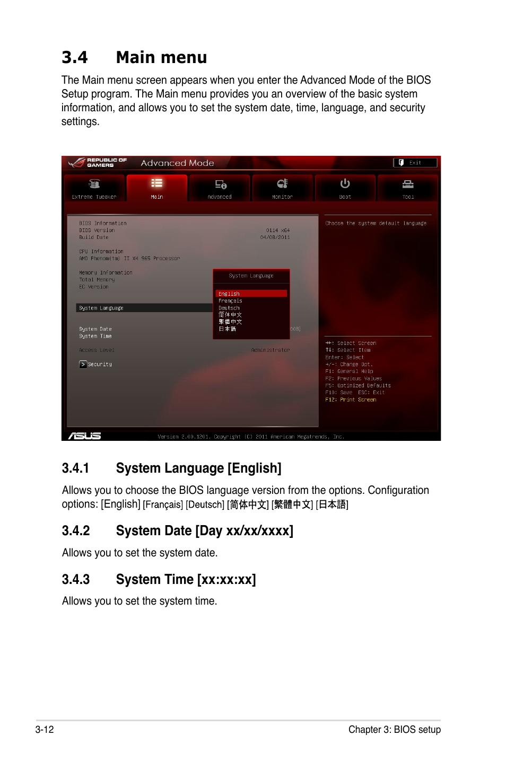
Task: Expand the Security submenu arrow
Action: click(83, 364)
